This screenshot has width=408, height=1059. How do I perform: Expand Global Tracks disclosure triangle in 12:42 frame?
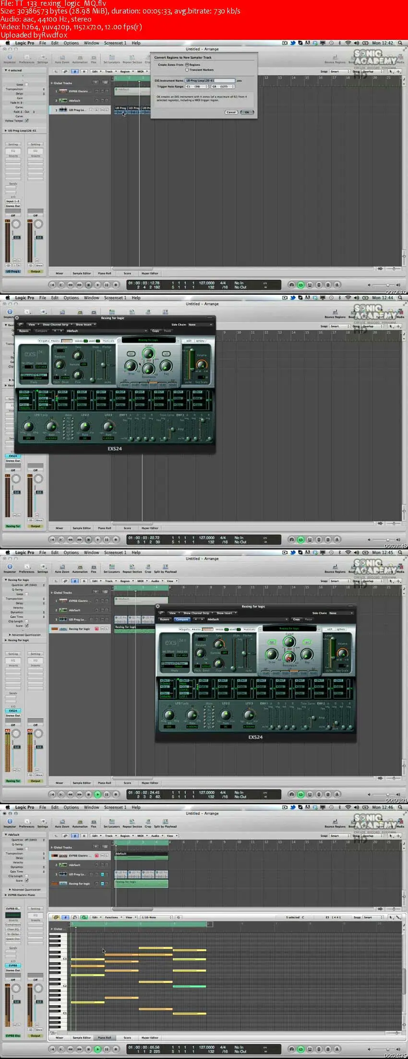coord(52,83)
